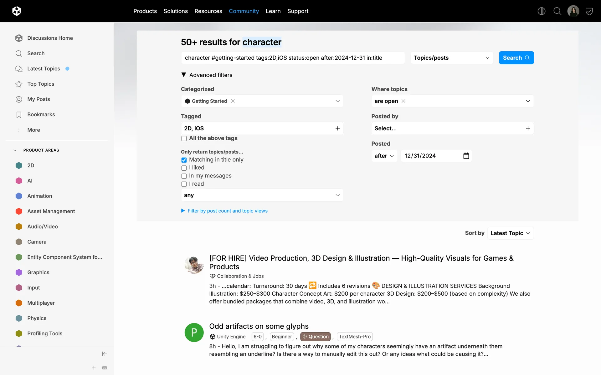Uncheck Matching in title only
The image size is (601, 375).
pos(184,160)
